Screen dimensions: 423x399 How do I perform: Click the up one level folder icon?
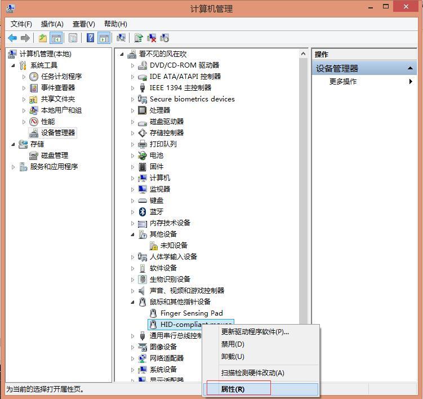pyautogui.click(x=43, y=38)
